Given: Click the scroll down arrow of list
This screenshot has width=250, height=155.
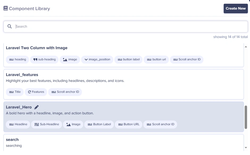Looking at the screenshot, I should coord(246,148).
